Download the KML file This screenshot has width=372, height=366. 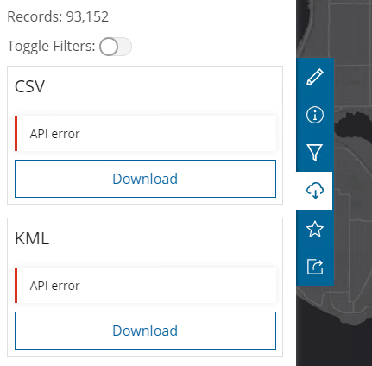[145, 331]
